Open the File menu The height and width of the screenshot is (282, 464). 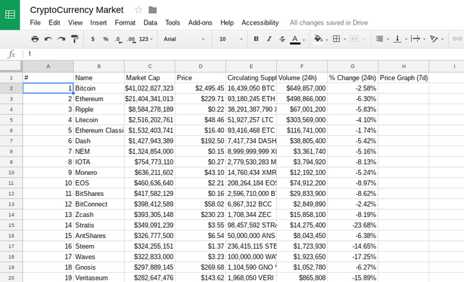36,22
